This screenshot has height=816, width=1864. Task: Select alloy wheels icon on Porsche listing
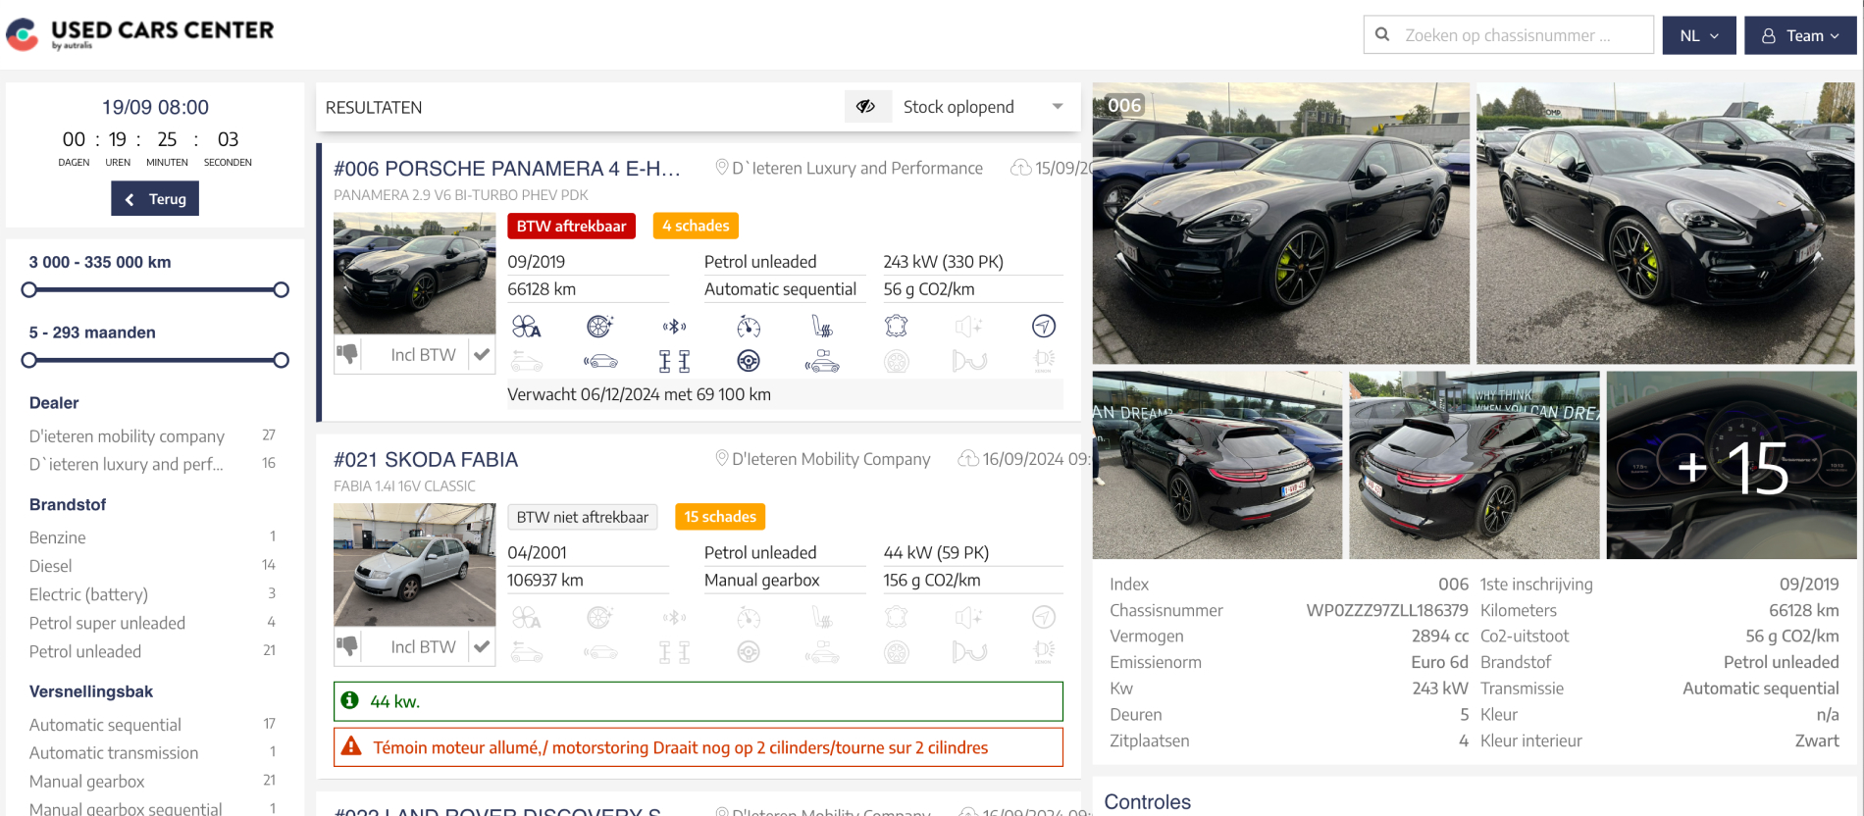point(600,327)
